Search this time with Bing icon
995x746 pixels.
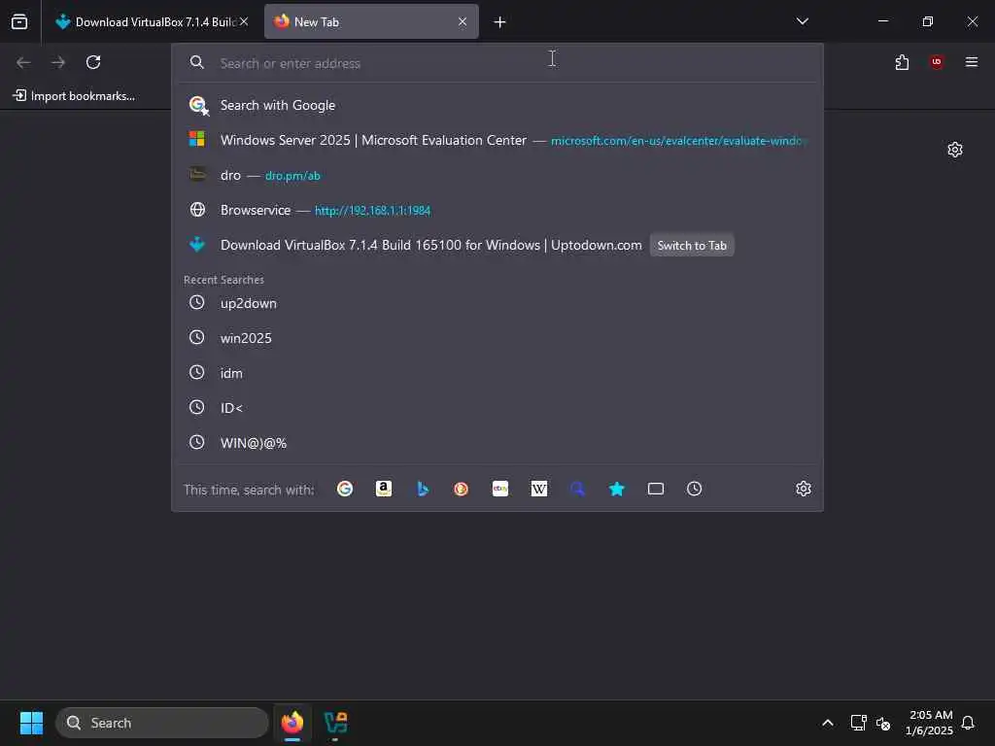coord(422,489)
